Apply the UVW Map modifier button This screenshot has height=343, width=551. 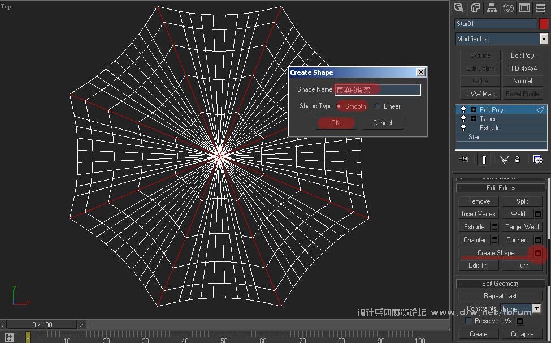480,94
